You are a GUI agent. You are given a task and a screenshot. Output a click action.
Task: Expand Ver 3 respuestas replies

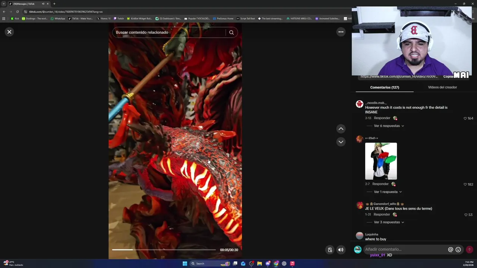click(x=389, y=222)
